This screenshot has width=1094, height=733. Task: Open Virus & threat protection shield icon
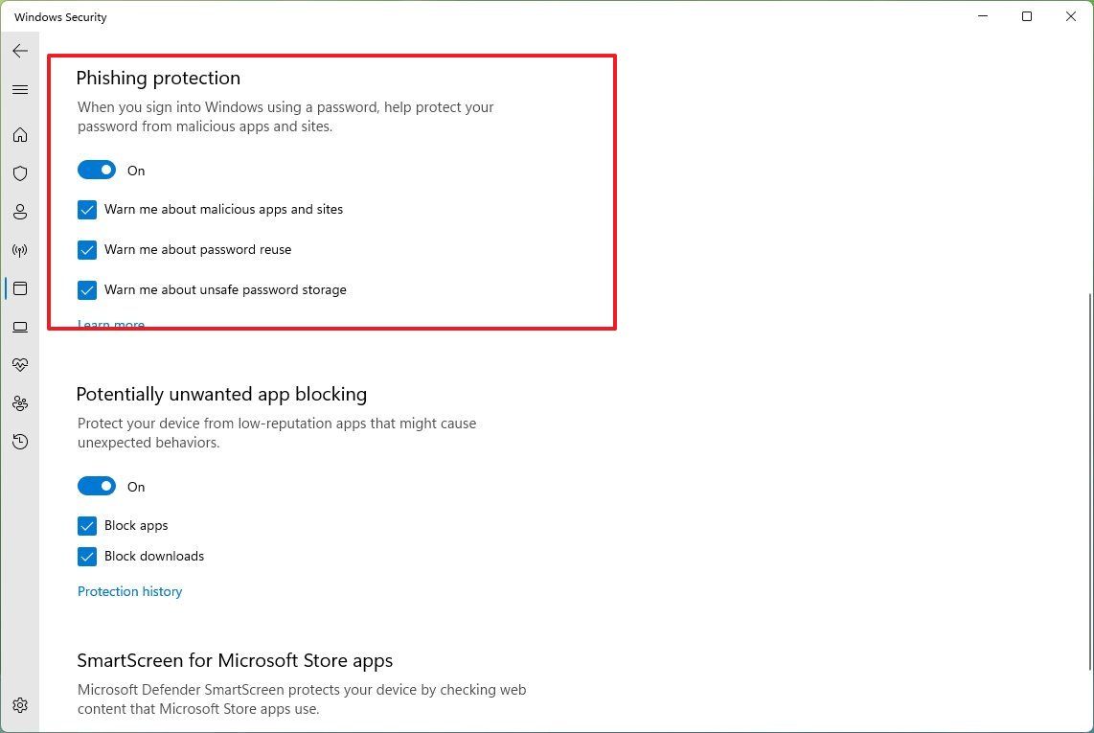tap(20, 173)
